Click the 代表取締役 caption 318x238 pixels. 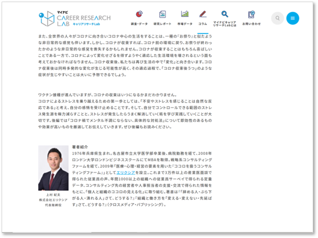coord(53,205)
